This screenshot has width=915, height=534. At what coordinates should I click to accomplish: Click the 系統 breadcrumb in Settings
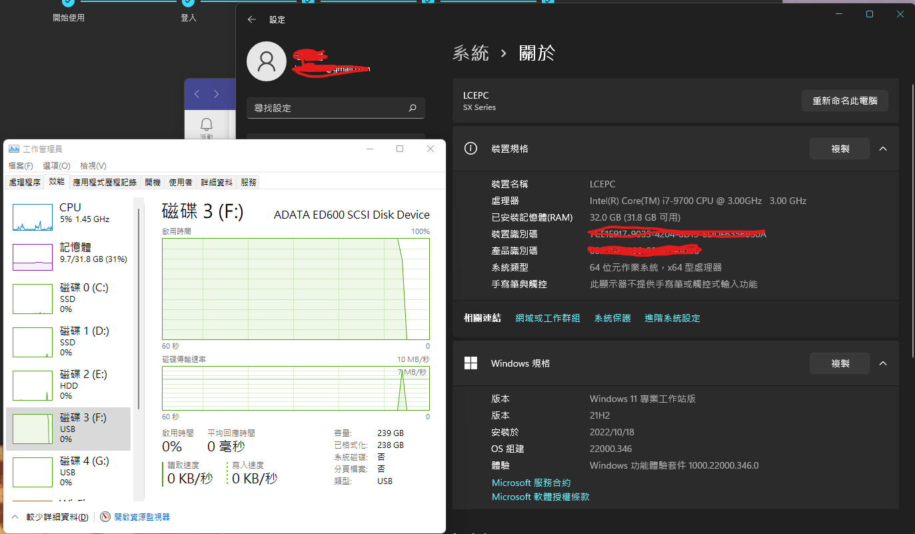click(x=470, y=53)
